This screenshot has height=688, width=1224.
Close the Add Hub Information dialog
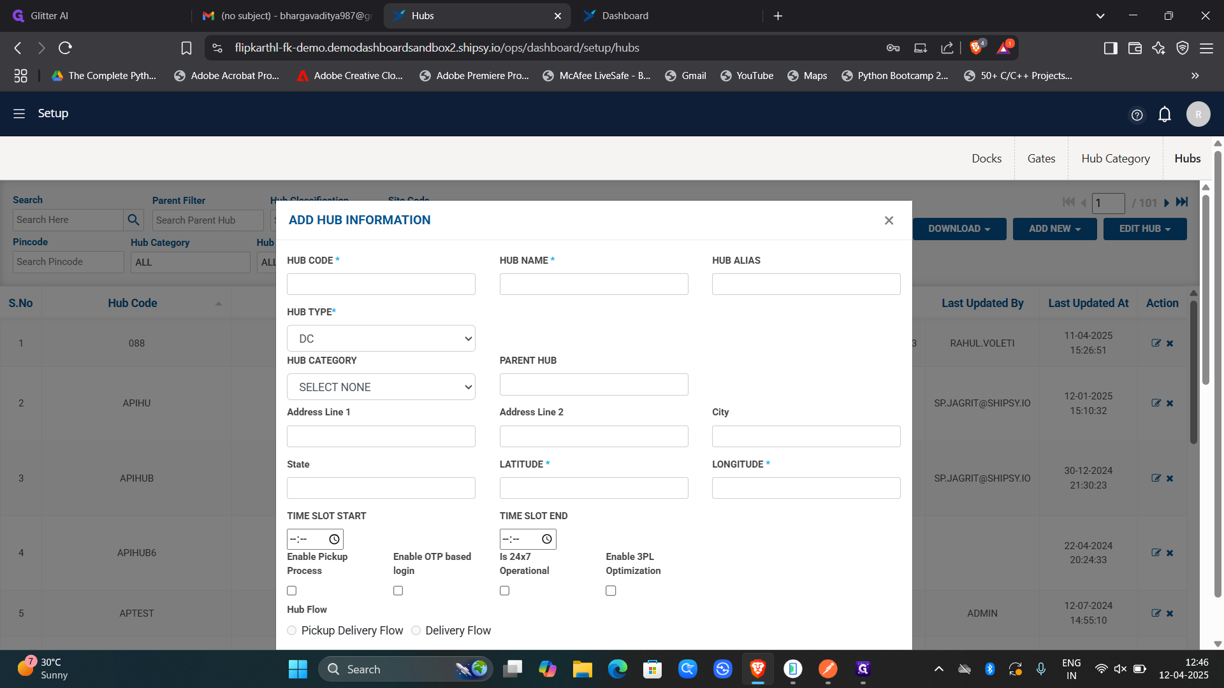[889, 220]
